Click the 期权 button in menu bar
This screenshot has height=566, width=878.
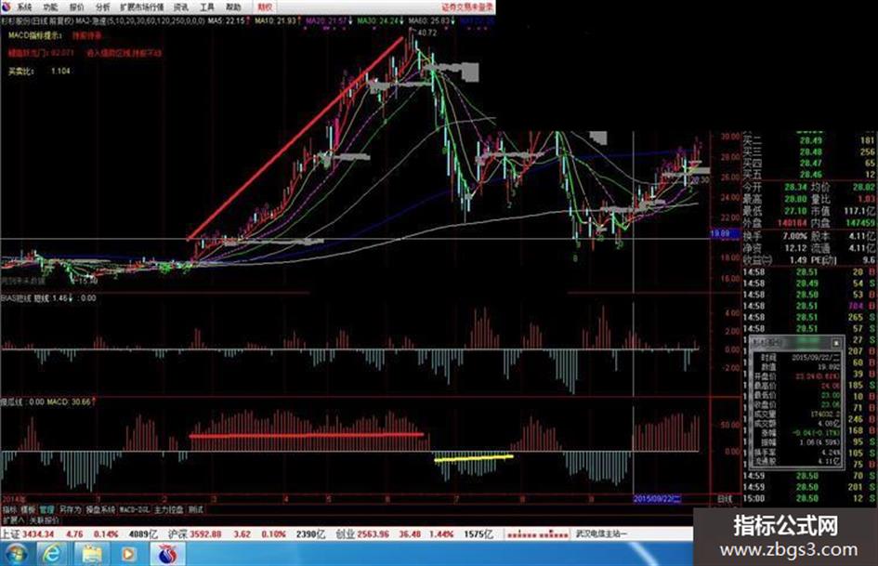pos(265,7)
